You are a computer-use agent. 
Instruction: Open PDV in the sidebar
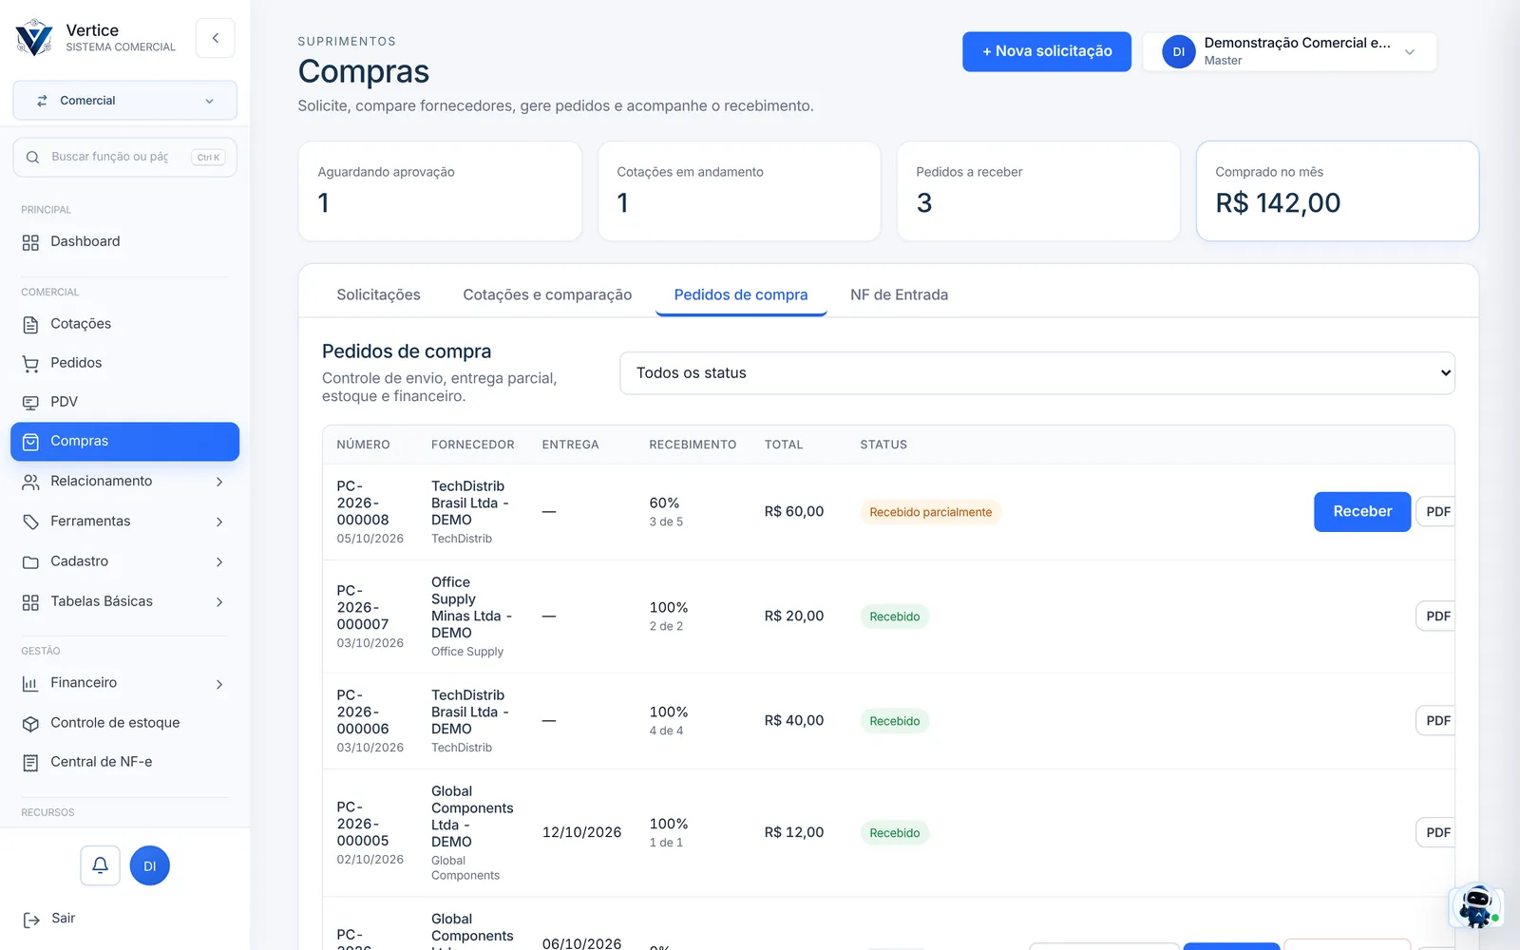coord(124,403)
